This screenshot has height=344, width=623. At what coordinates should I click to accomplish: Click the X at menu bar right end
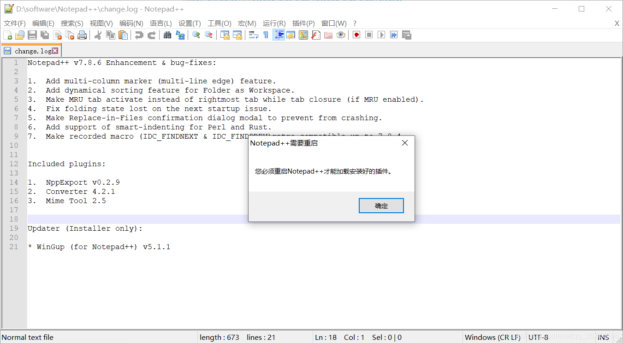pos(617,23)
